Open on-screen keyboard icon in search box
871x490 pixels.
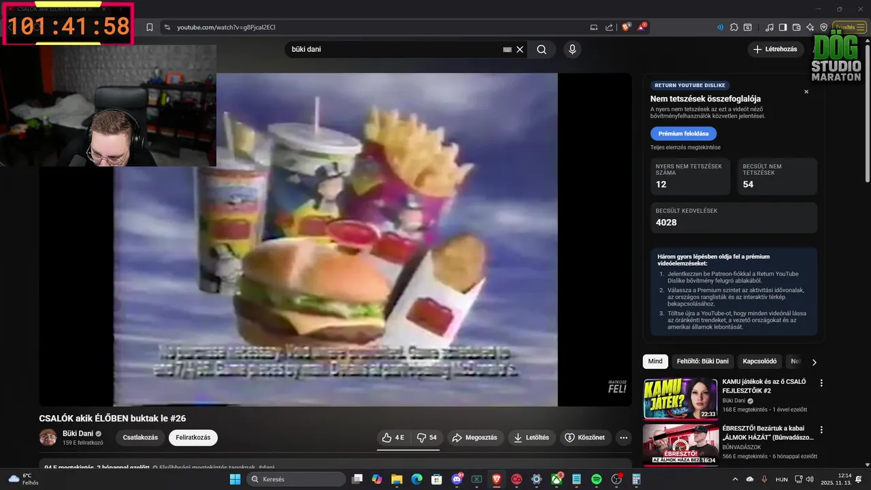[507, 50]
